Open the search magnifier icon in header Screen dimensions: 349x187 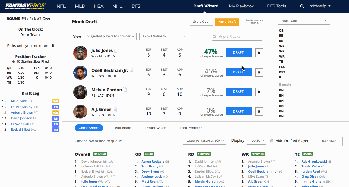(302, 6)
